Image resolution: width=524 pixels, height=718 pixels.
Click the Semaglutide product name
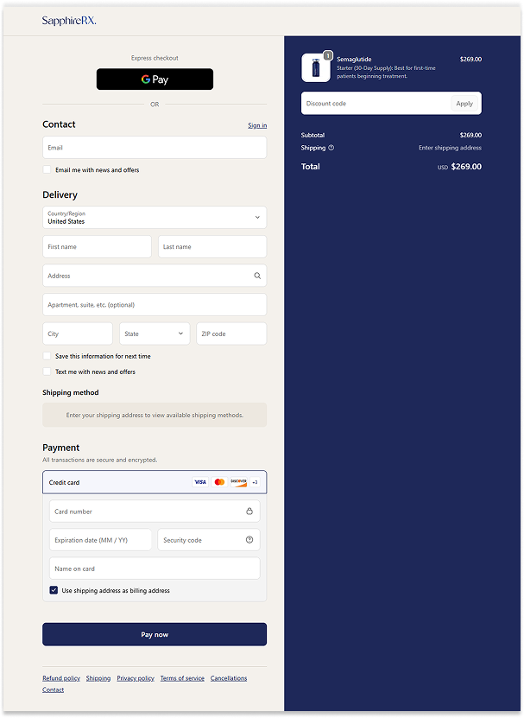pyautogui.click(x=354, y=59)
